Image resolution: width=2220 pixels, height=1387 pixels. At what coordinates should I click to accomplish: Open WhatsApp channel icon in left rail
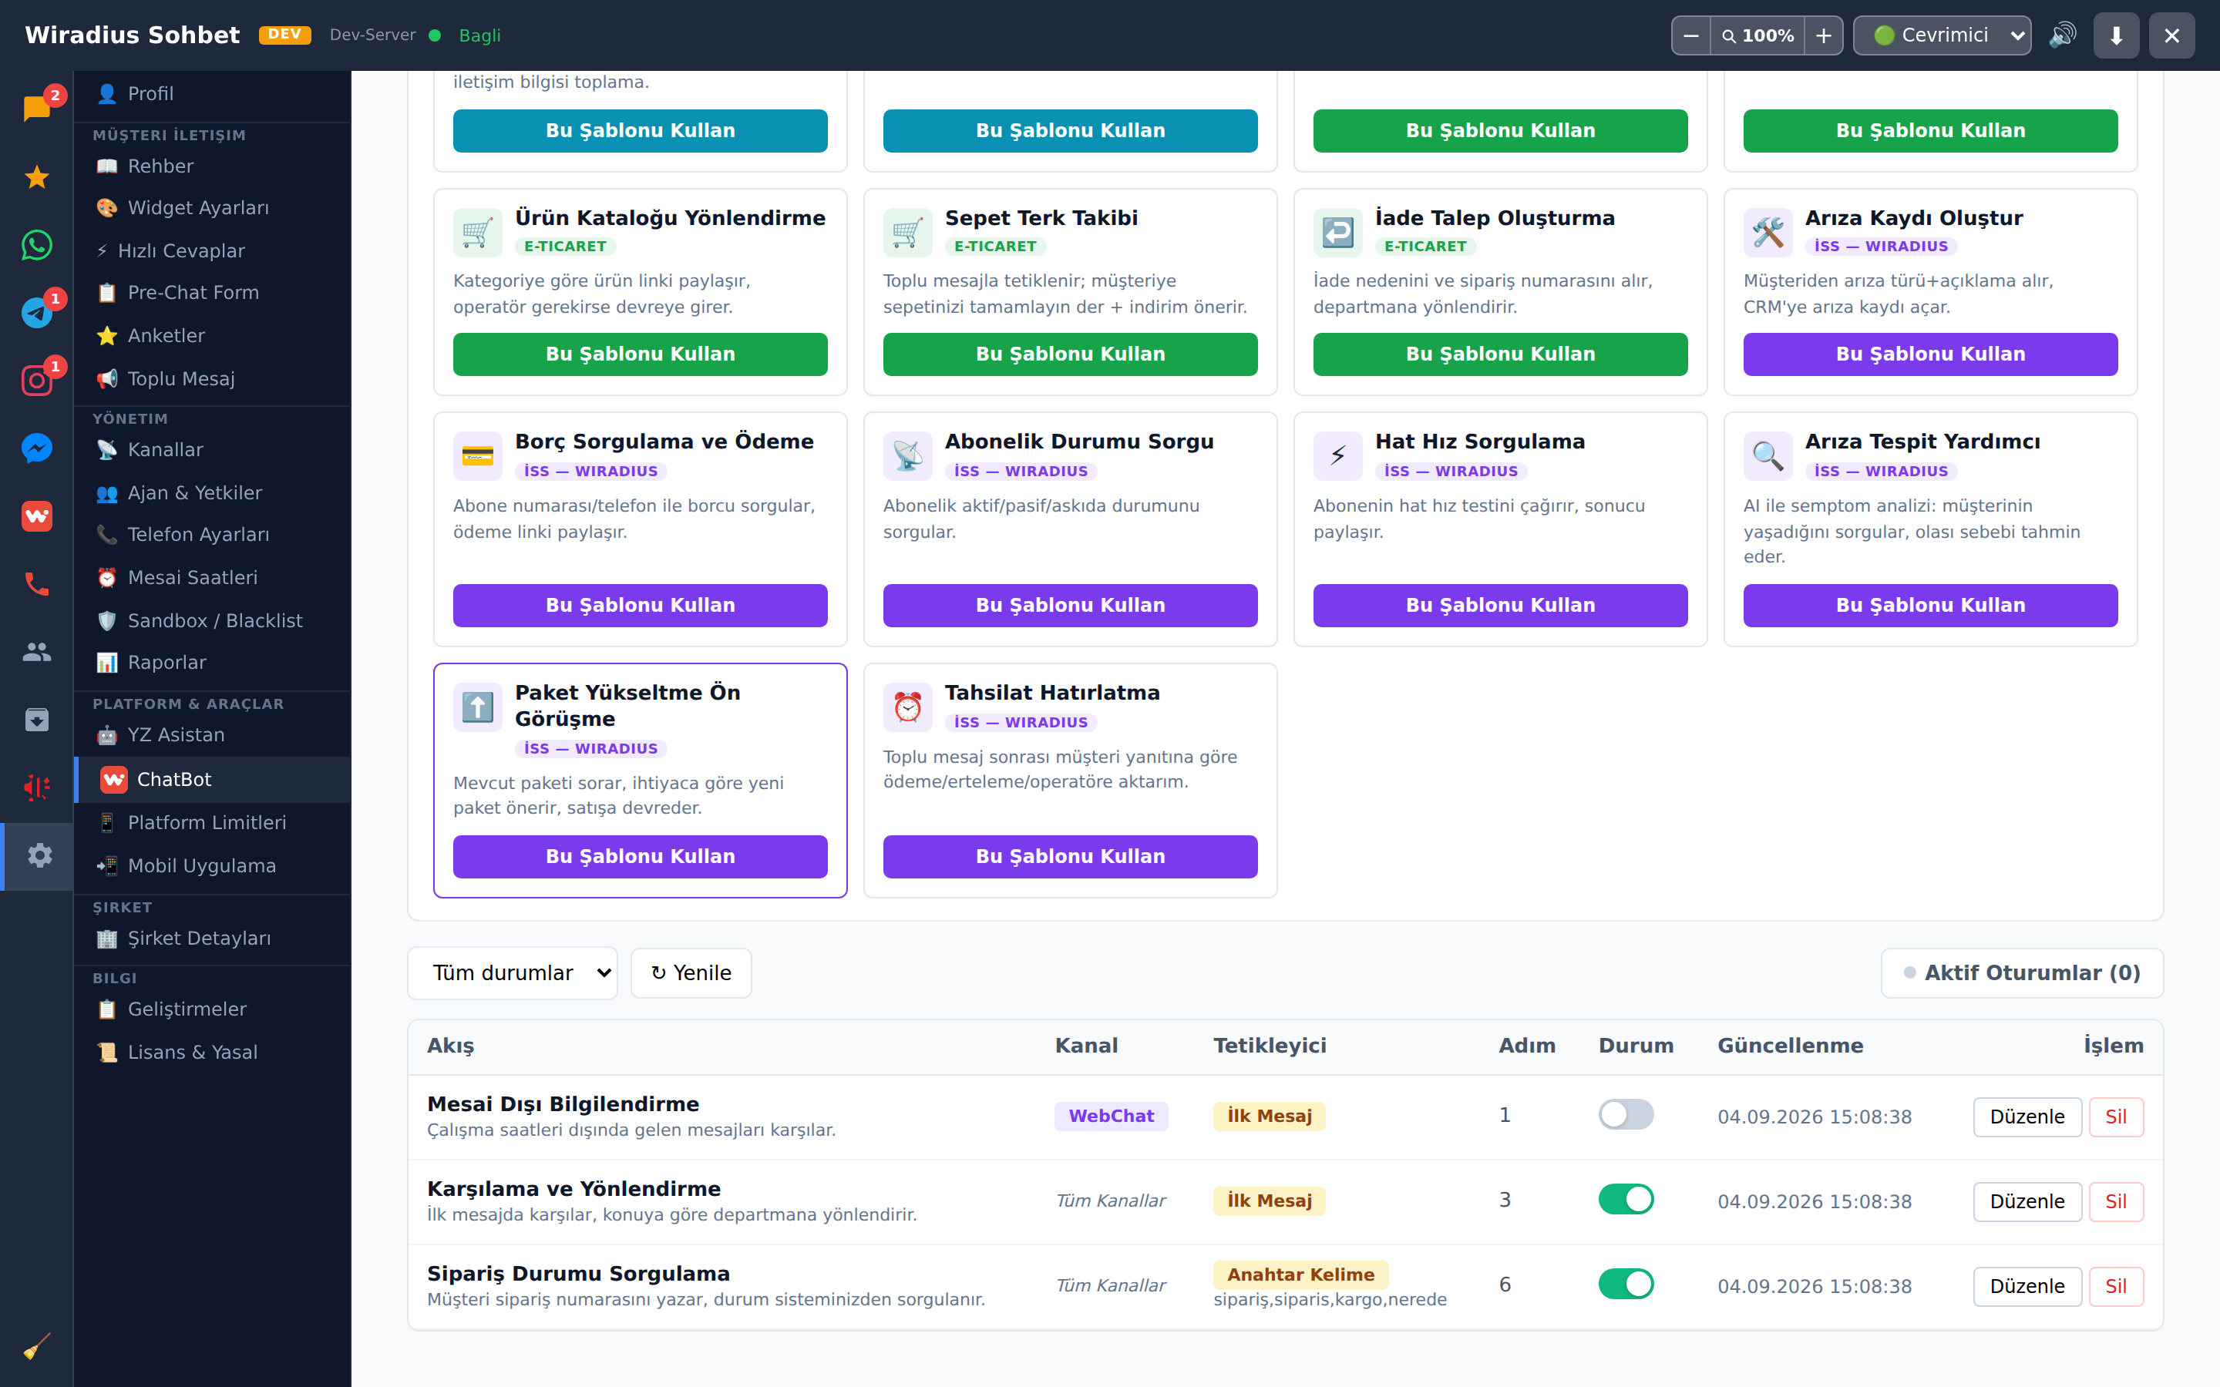click(37, 245)
